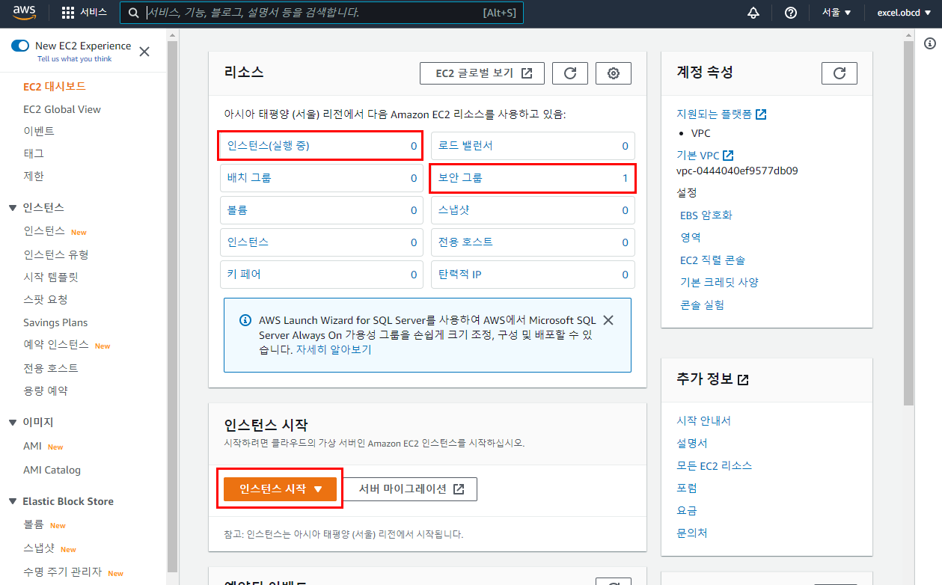
Task: Open 로드 밸런서 resource link
Action: click(466, 146)
